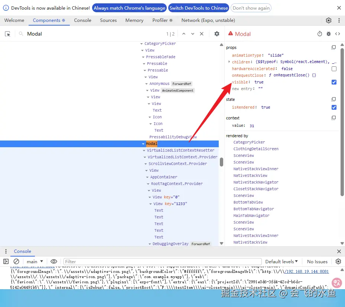Open the Sources tab
345x307 pixels.
(x=108, y=20)
